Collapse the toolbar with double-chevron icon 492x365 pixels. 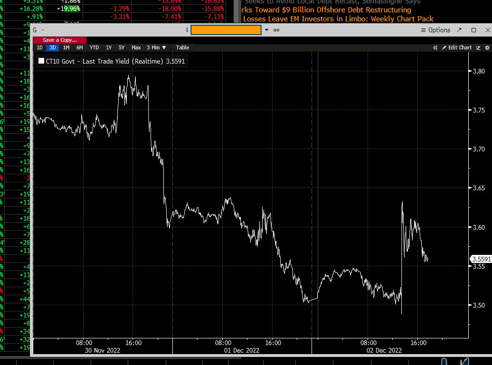point(435,47)
